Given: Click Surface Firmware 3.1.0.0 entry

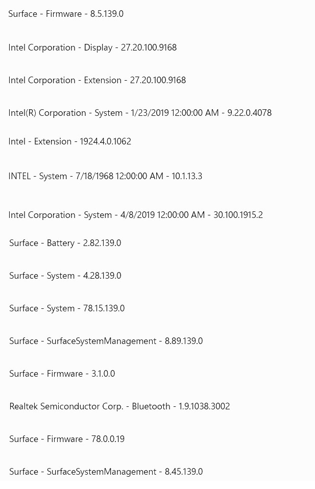Looking at the screenshot, I should pos(62,374).
